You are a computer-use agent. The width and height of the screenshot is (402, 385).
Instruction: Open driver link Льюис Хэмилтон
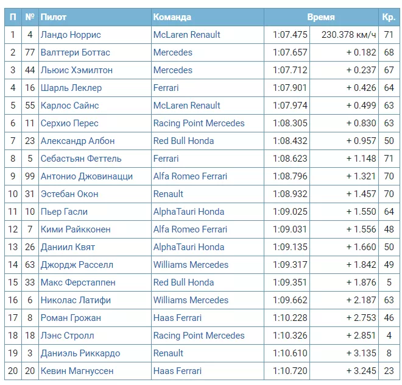[77, 70]
